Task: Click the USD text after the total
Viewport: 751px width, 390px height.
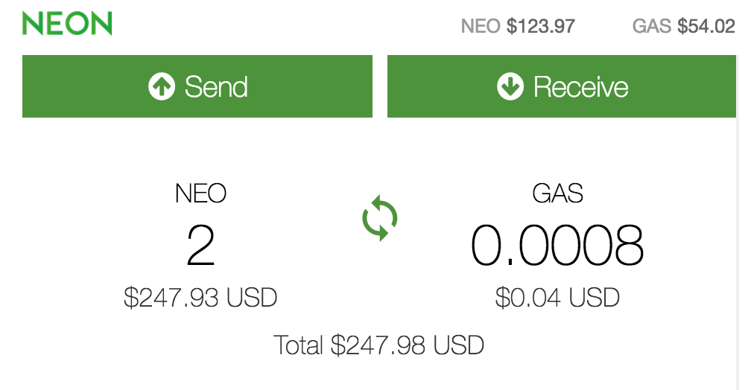Action: click(458, 345)
